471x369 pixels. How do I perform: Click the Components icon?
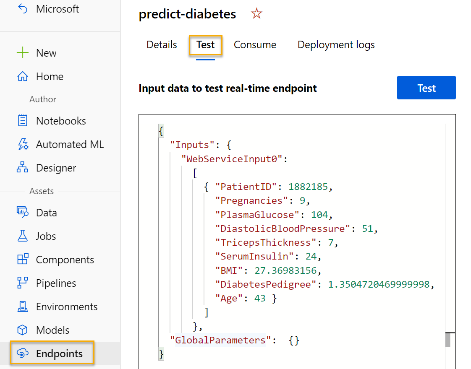click(x=22, y=260)
